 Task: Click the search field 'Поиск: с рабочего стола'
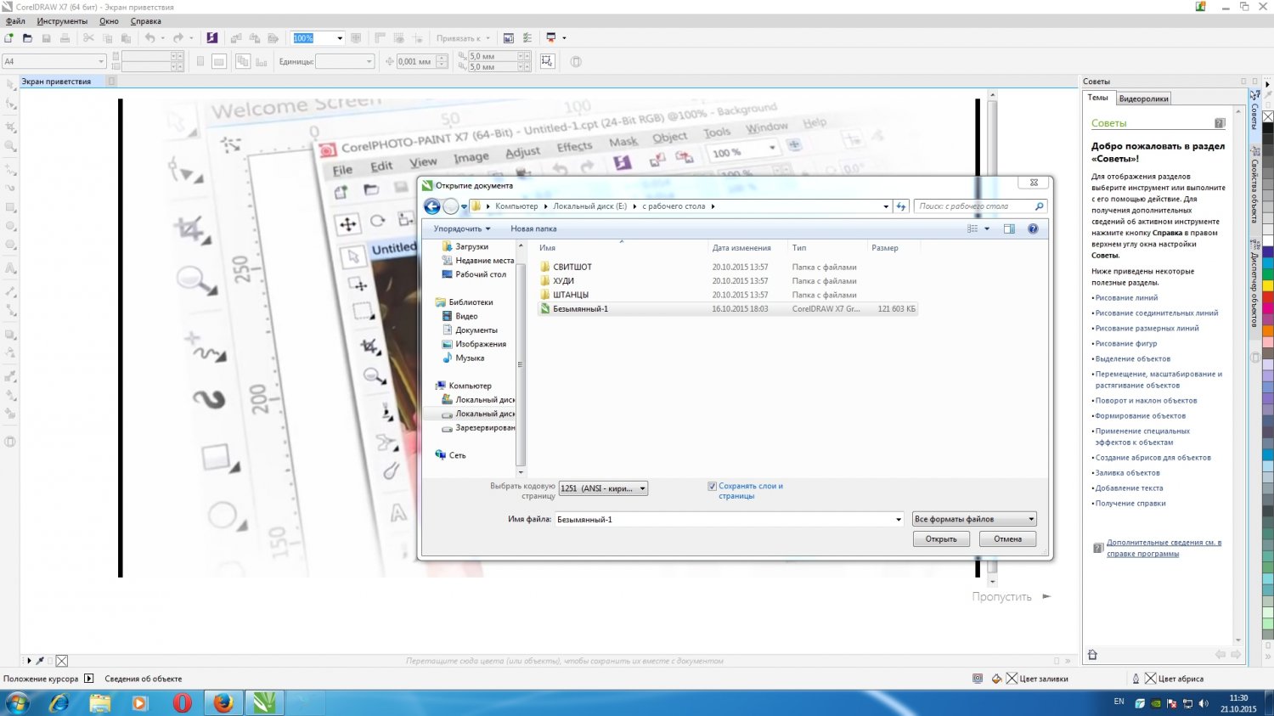[980, 206]
